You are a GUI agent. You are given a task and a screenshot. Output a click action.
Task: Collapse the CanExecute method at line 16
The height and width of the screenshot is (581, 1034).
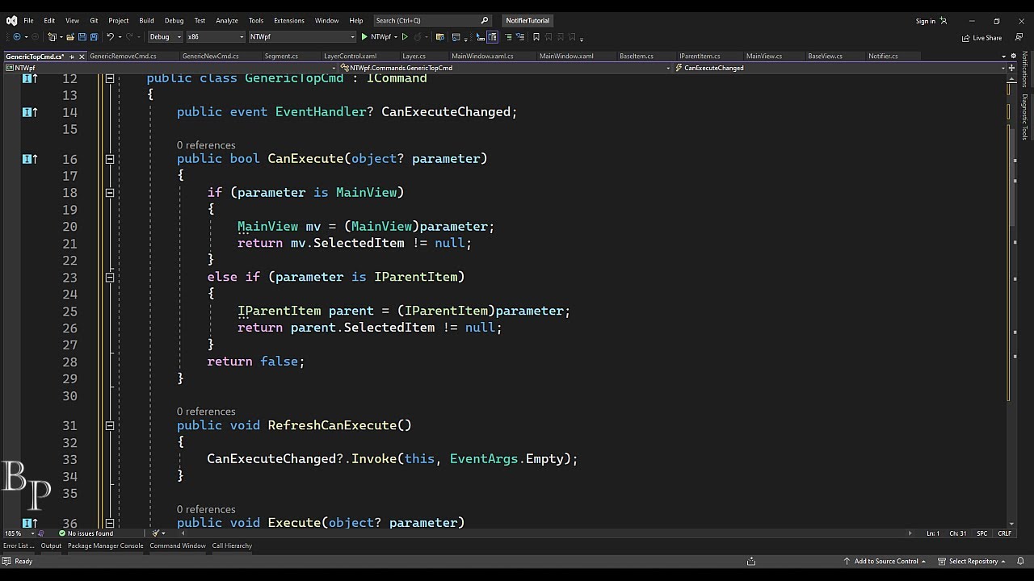pyautogui.click(x=110, y=159)
